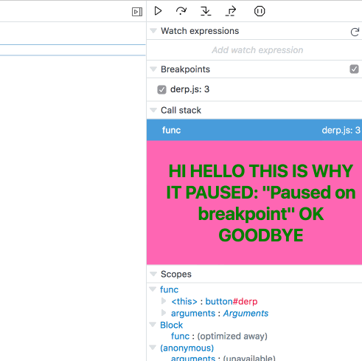The image size is (362, 361).
Task: Collapse the func scope
Action: point(153,289)
